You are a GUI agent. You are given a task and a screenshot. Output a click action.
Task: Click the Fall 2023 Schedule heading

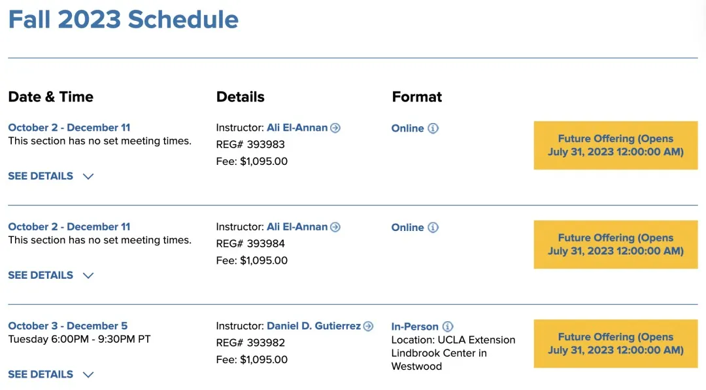pyautogui.click(x=123, y=19)
